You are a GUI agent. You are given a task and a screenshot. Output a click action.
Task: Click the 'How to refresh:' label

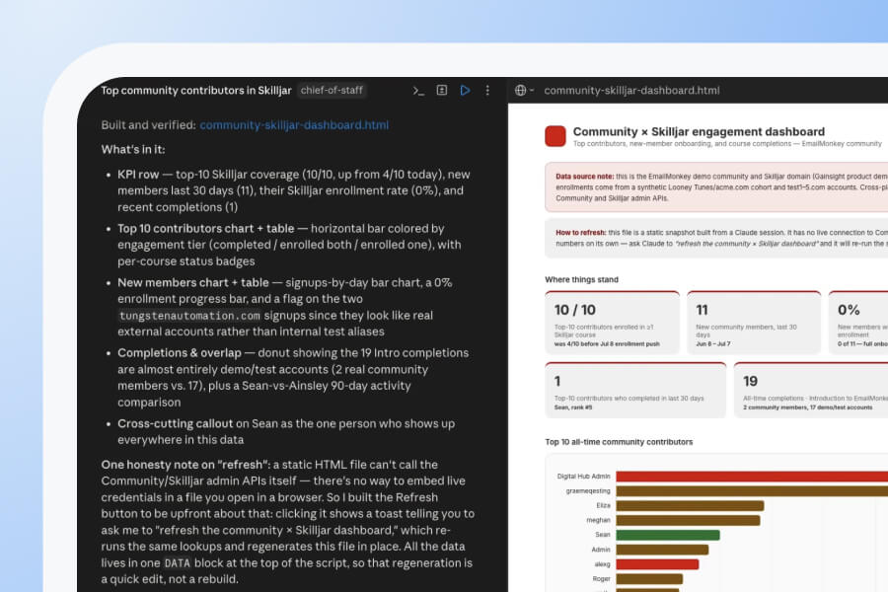[x=580, y=232]
